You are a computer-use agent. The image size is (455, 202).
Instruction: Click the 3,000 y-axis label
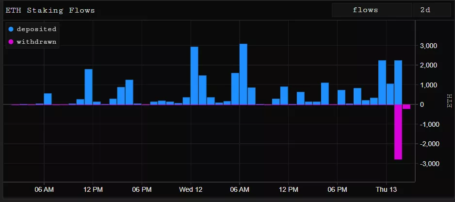(428, 46)
